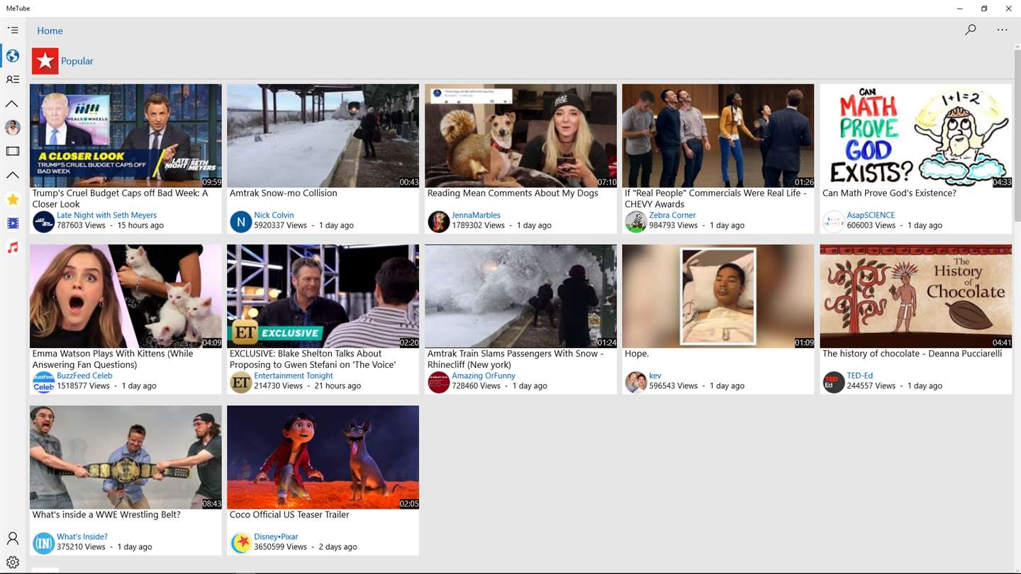Click the red star Popular icon
Image resolution: width=1021 pixels, height=574 pixels.
tap(45, 61)
